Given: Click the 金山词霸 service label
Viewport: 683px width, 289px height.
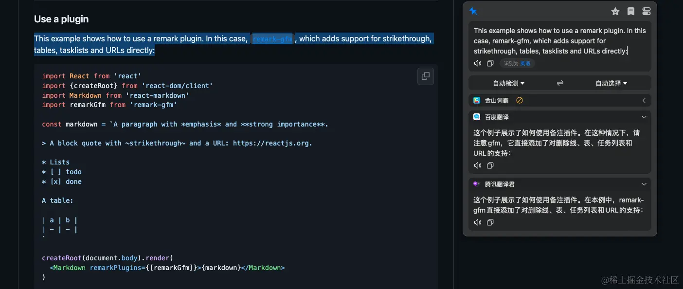Looking at the screenshot, I should 497,100.
